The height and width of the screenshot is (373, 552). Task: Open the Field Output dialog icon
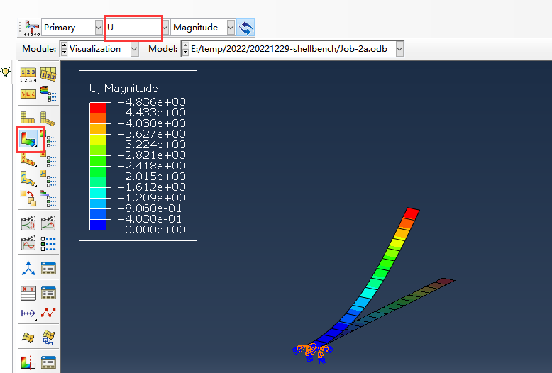pos(32,28)
